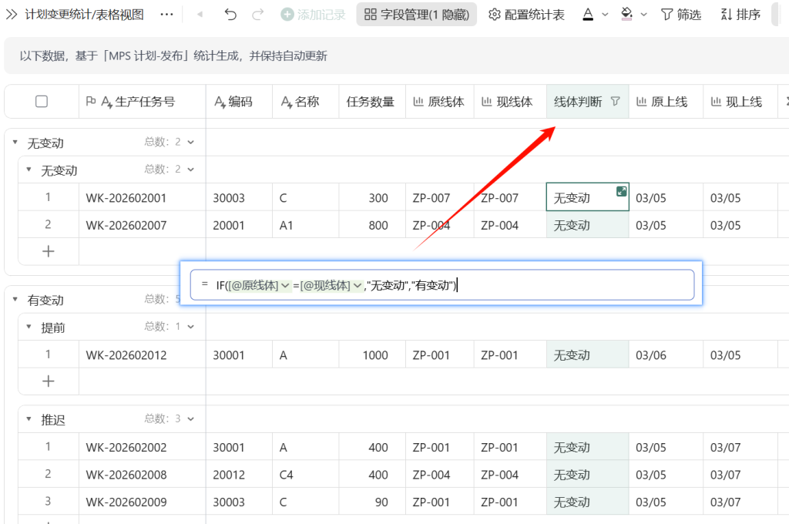Click the back triangle navigation icon
789x524 pixels.
point(200,15)
